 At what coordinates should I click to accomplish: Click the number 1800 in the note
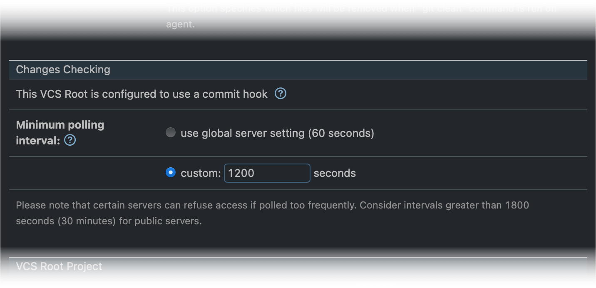pos(517,205)
